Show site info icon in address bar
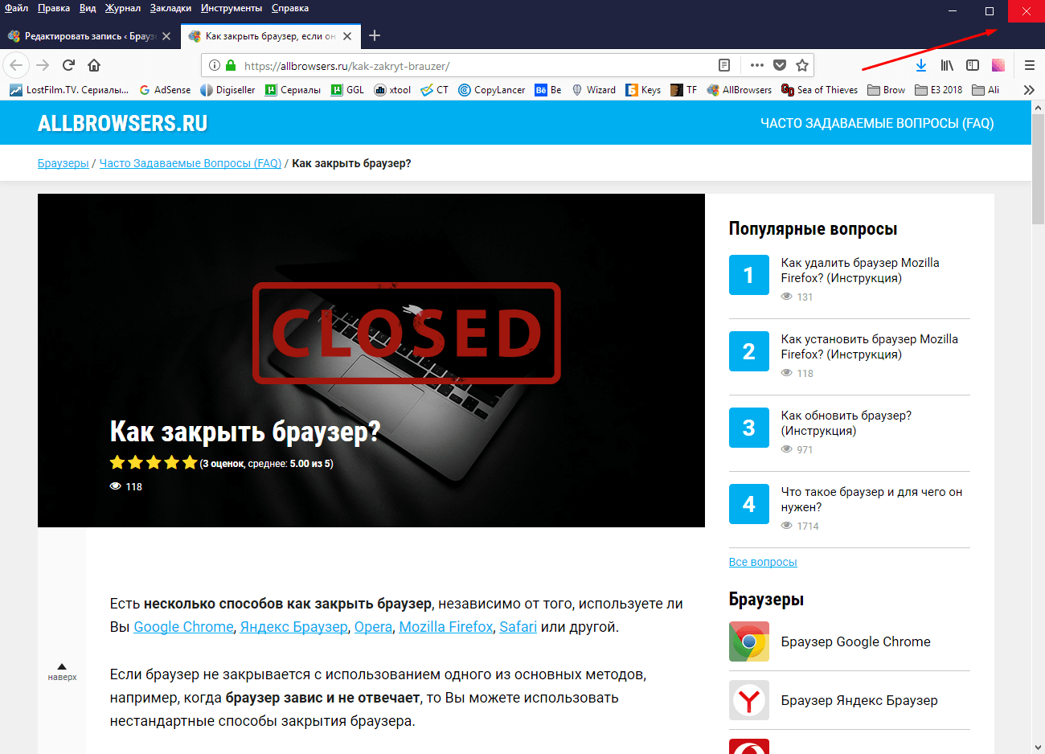This screenshot has width=1045, height=754. 214,66
